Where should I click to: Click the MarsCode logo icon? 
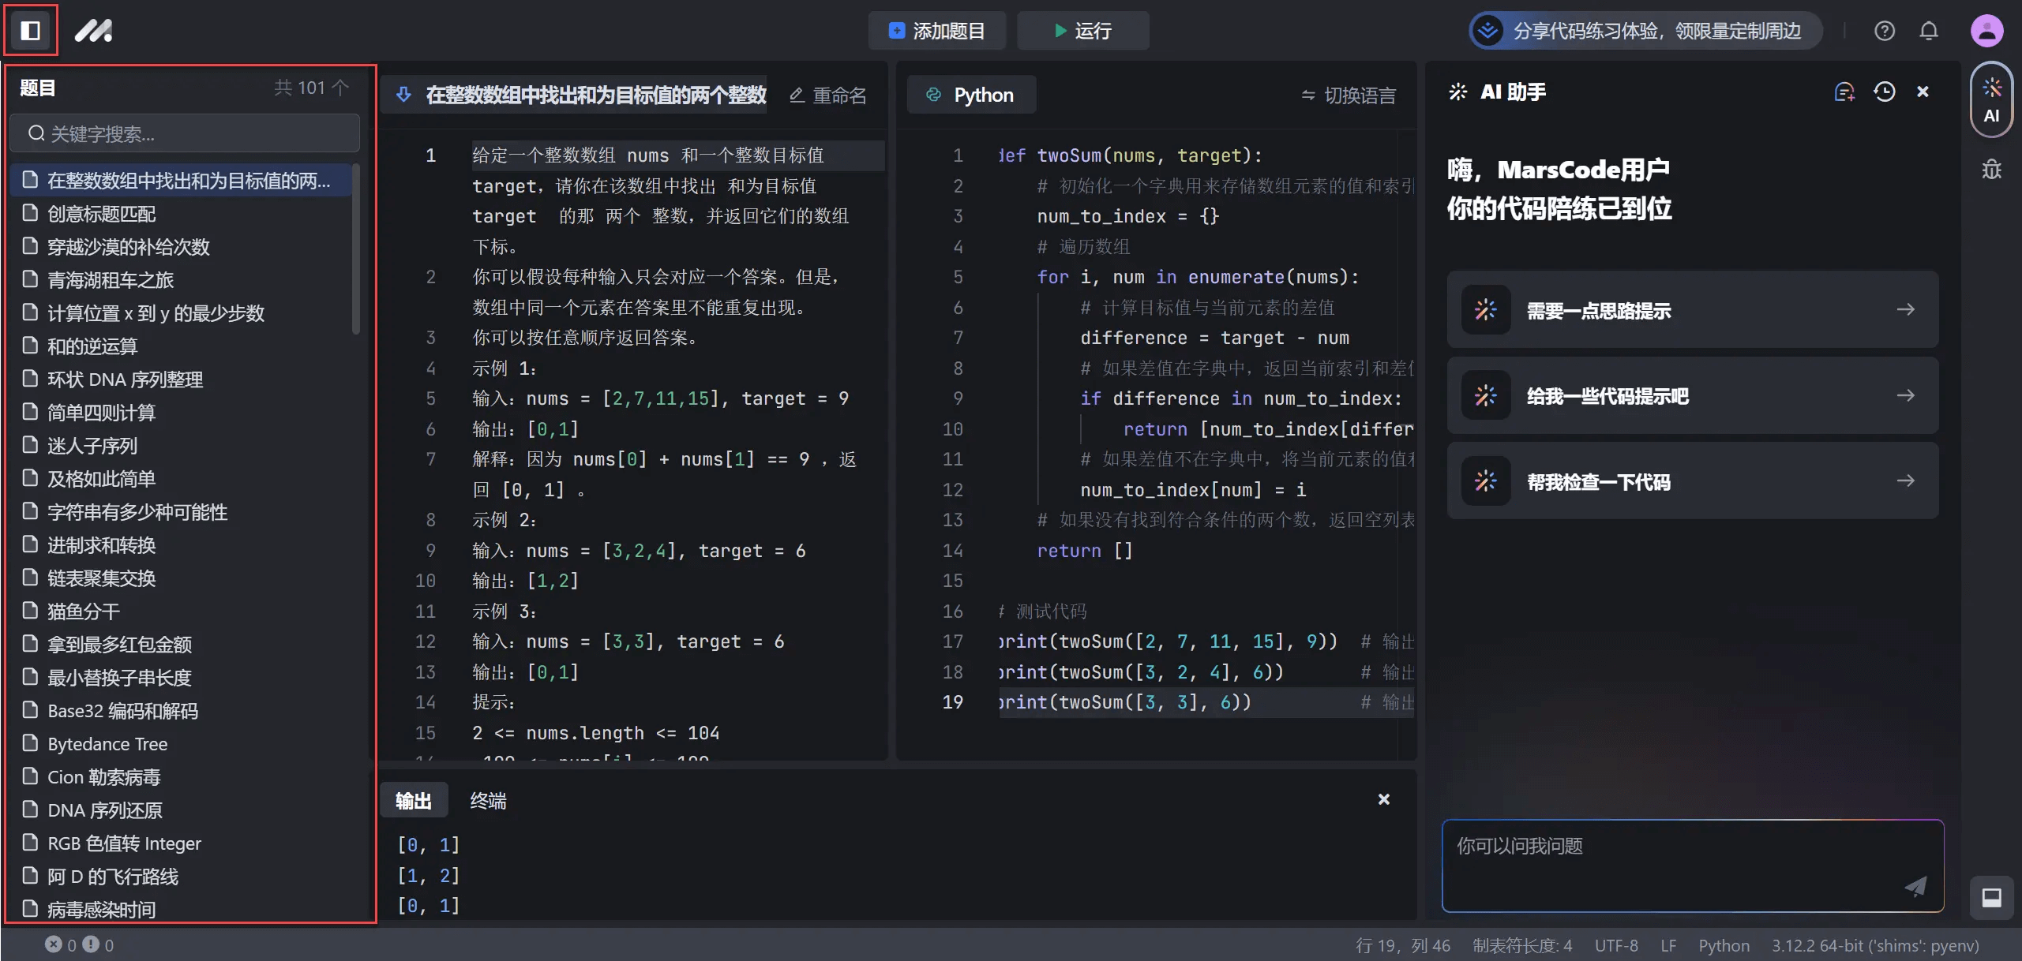click(x=93, y=31)
